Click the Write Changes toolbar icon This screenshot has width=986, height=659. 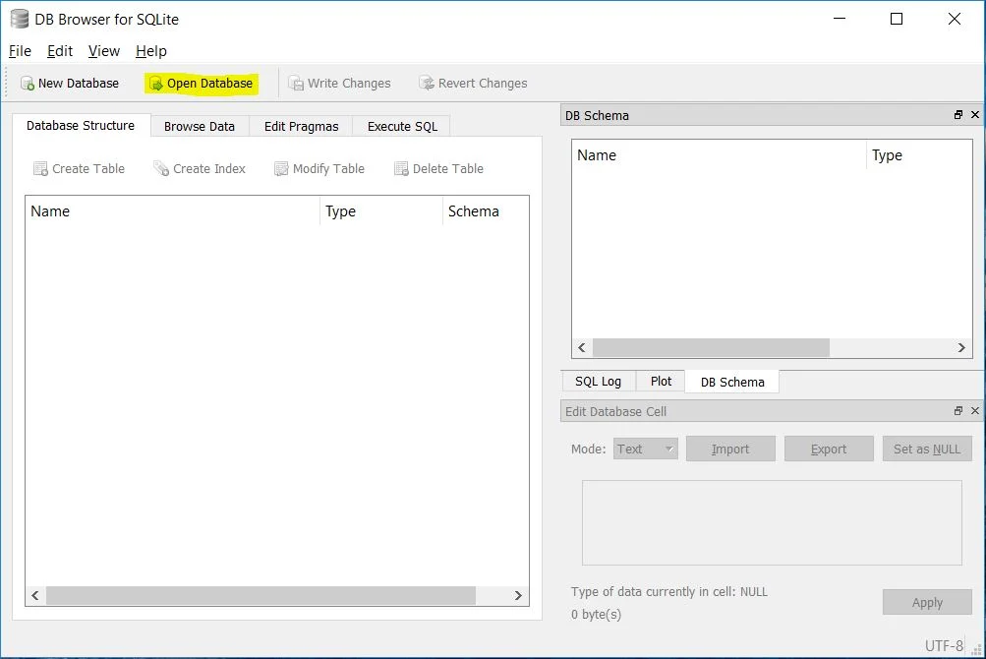tap(296, 83)
